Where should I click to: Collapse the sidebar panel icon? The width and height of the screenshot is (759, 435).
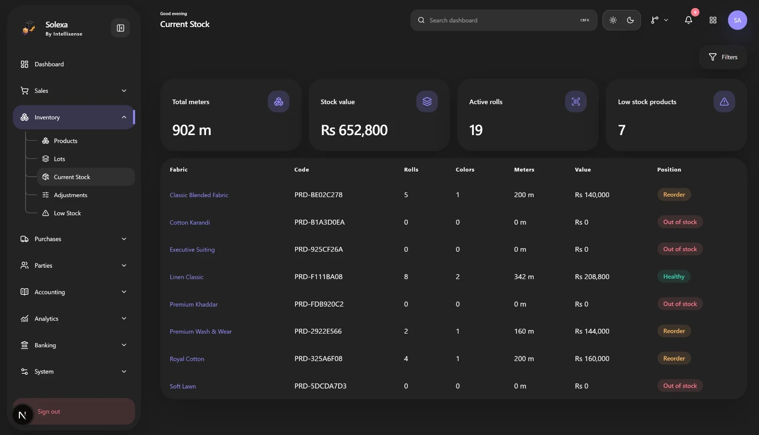(x=120, y=28)
